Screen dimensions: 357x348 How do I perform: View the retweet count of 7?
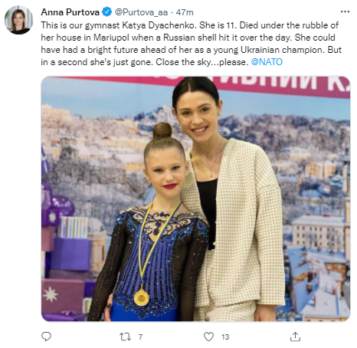click(x=140, y=337)
